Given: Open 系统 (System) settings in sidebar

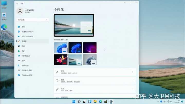Looking at the screenshot, I should [x=33, y=27].
